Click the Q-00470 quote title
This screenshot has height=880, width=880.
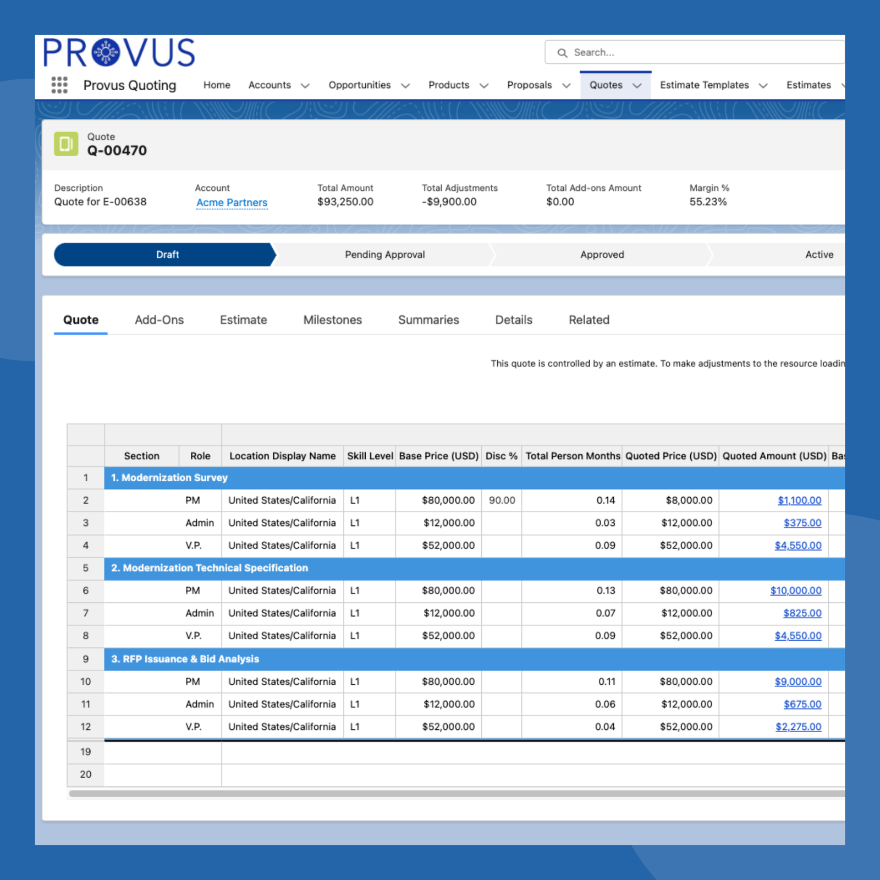coord(117,151)
